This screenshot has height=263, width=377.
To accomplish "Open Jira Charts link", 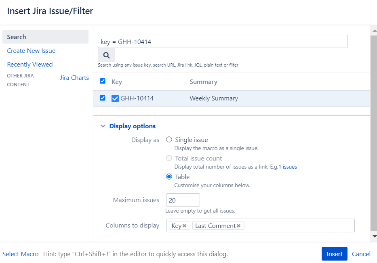I will point(74,78).
